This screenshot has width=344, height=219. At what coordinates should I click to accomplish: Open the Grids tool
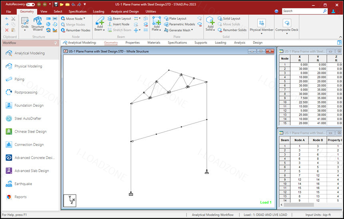(25, 23)
